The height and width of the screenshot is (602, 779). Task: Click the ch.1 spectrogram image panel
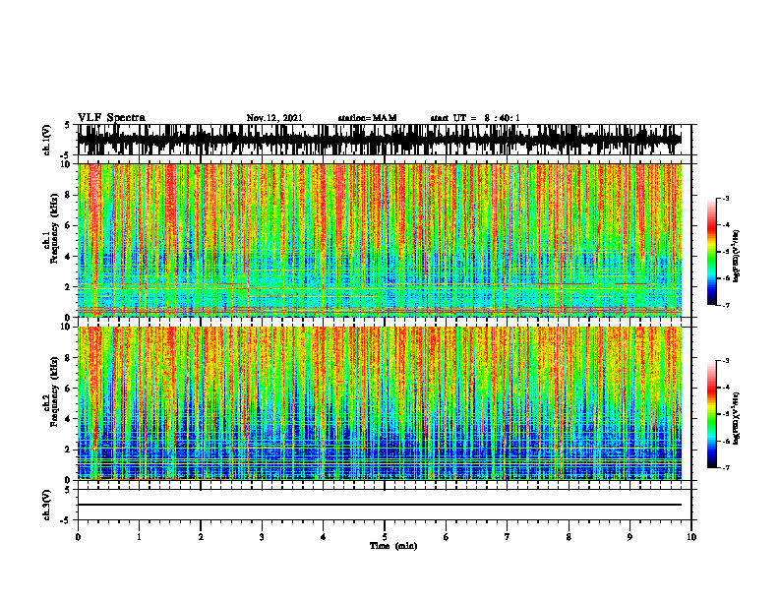[380, 240]
